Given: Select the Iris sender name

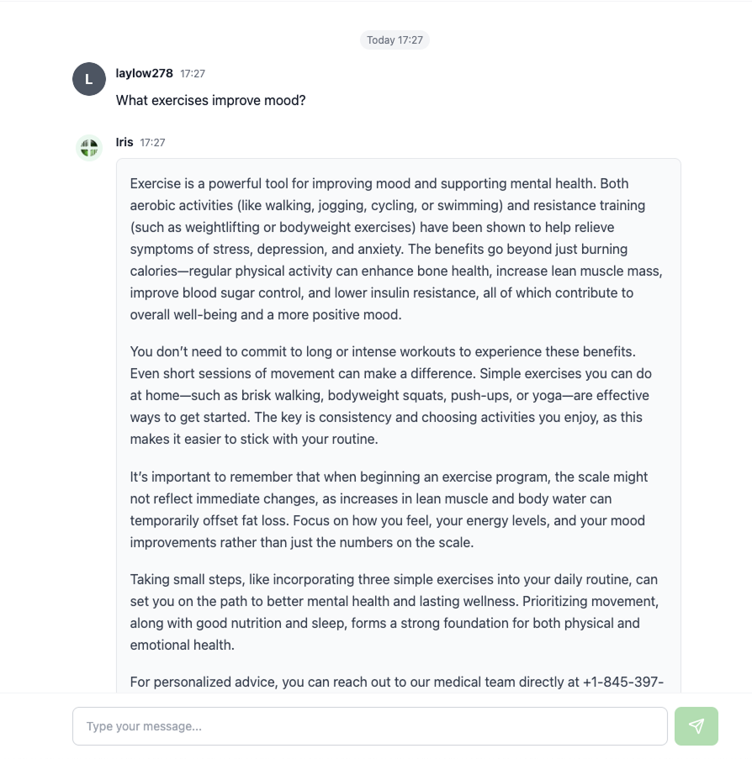Looking at the screenshot, I should (x=124, y=142).
